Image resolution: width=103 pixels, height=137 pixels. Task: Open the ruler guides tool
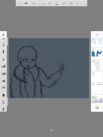click(x=64, y=3)
